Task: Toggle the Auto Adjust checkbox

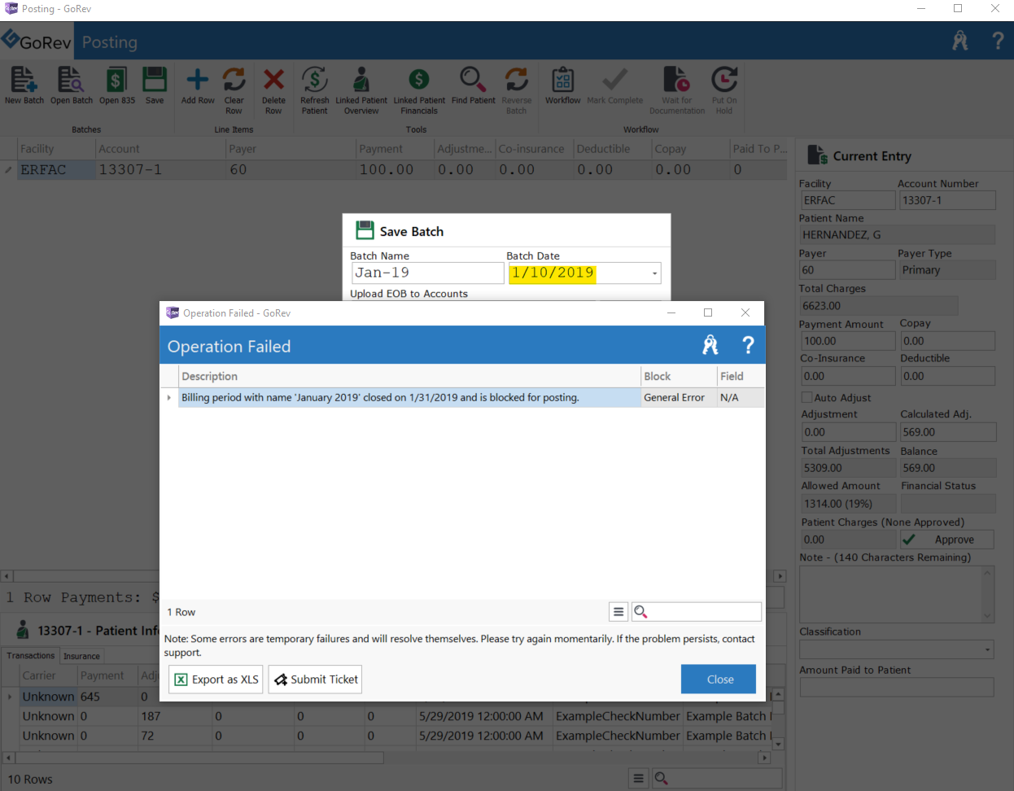Action: [806, 397]
